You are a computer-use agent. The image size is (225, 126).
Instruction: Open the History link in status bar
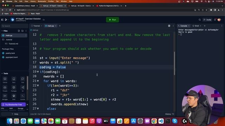(x=169, y=114)
